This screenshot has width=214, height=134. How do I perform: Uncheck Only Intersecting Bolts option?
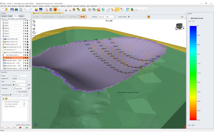pos(24,104)
